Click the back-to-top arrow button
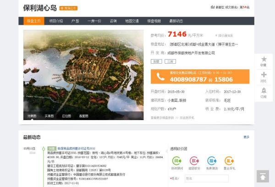Image resolution: width=275 pixels, height=187 pixels. tap(263, 176)
